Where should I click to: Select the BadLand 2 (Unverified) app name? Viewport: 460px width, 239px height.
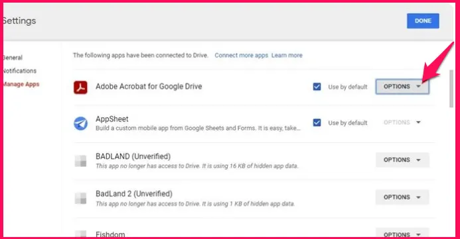pos(134,194)
